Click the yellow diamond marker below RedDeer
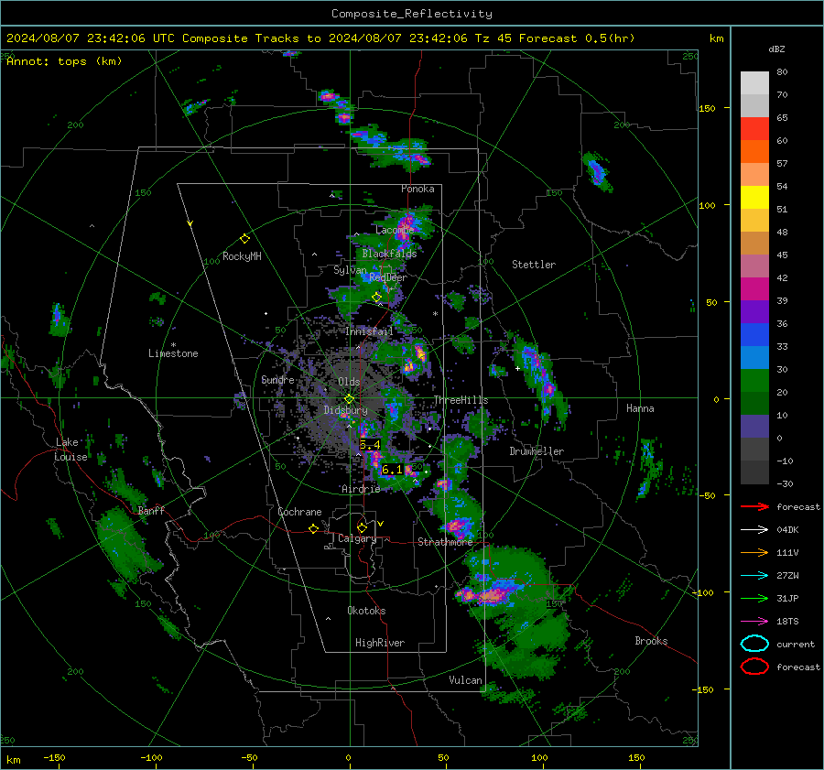The height and width of the screenshot is (770, 824). tap(376, 298)
